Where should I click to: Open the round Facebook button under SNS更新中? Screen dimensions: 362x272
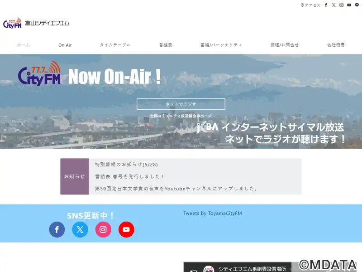click(57, 229)
